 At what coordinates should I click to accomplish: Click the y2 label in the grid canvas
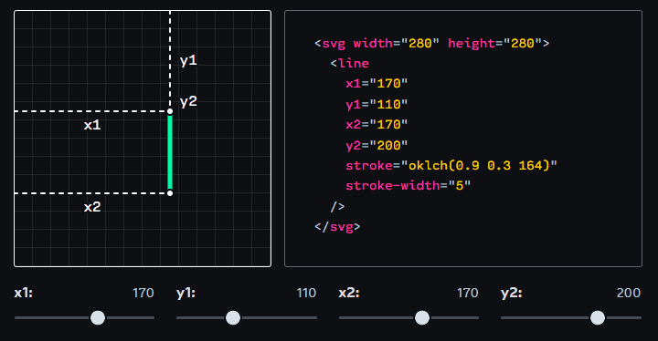click(188, 102)
